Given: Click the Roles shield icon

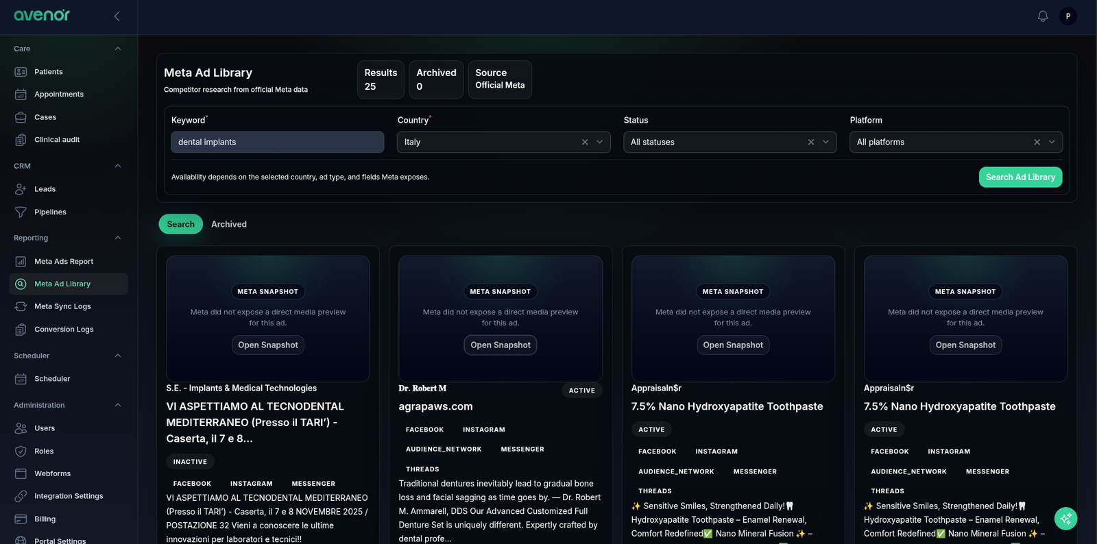Looking at the screenshot, I should coord(21,452).
